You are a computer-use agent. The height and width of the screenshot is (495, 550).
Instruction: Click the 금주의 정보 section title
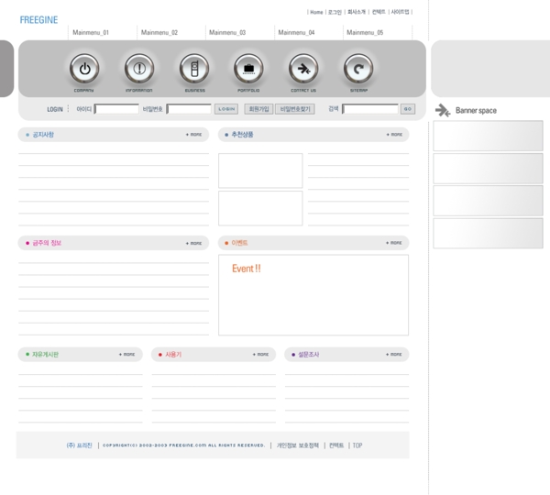(x=47, y=243)
